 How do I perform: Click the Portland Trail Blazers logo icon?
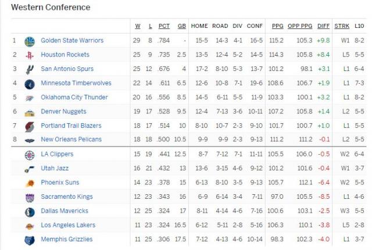[30, 126]
